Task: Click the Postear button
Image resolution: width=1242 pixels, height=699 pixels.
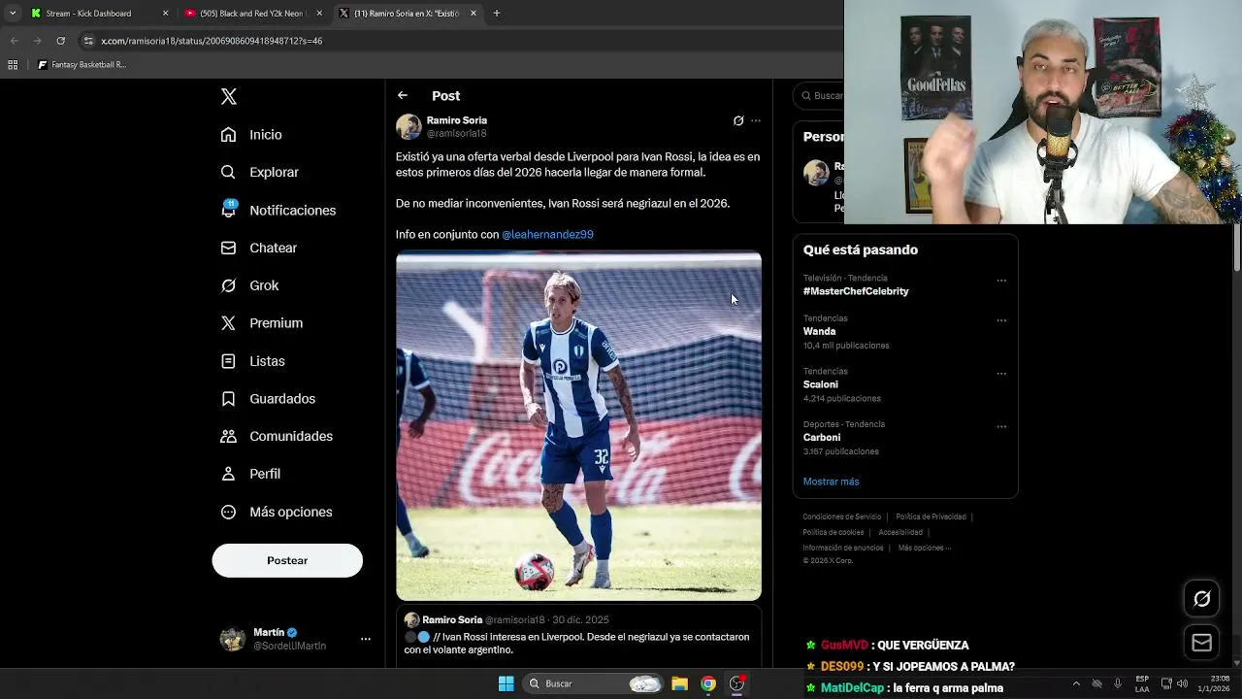Action: tap(287, 560)
